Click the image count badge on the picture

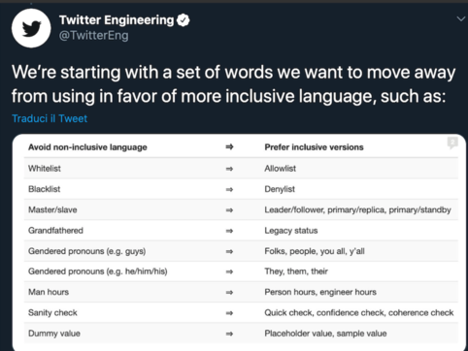(x=452, y=143)
